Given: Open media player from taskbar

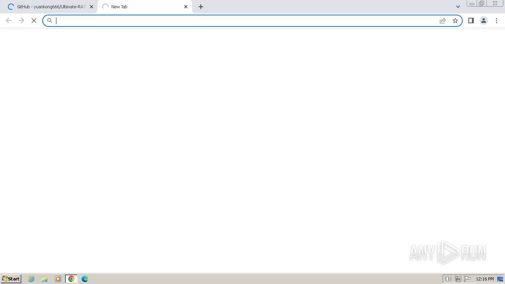Looking at the screenshot, I should click(x=58, y=279).
